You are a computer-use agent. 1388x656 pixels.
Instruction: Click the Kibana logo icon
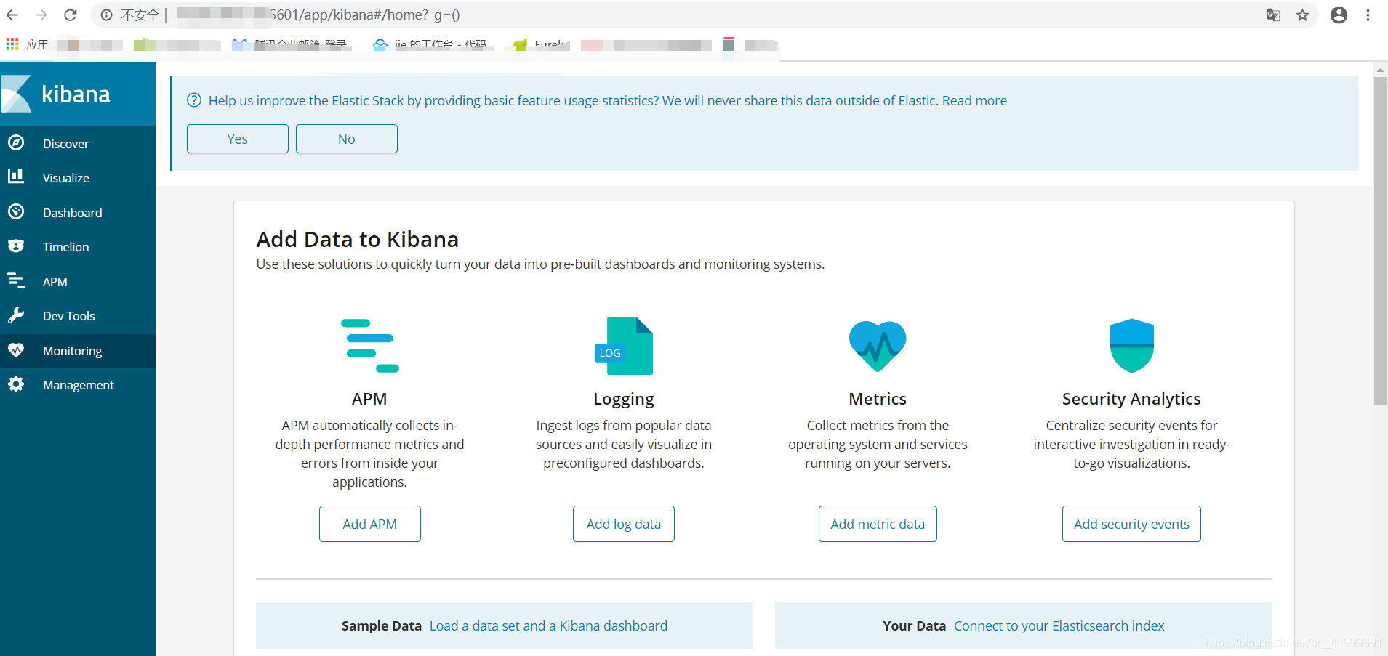tap(16, 94)
